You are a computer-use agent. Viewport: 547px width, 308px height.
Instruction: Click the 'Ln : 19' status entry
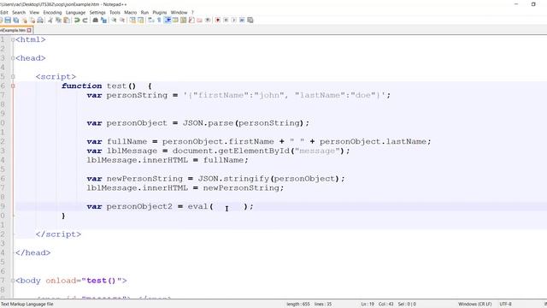[x=368, y=305]
